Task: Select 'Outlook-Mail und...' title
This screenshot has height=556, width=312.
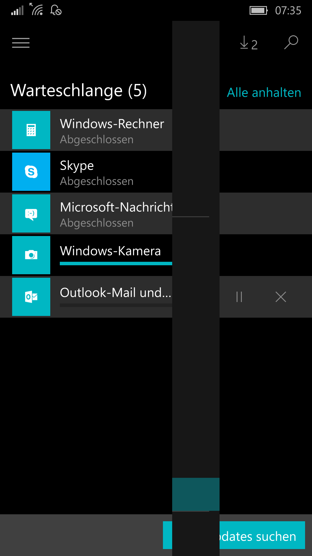Action: tap(116, 292)
